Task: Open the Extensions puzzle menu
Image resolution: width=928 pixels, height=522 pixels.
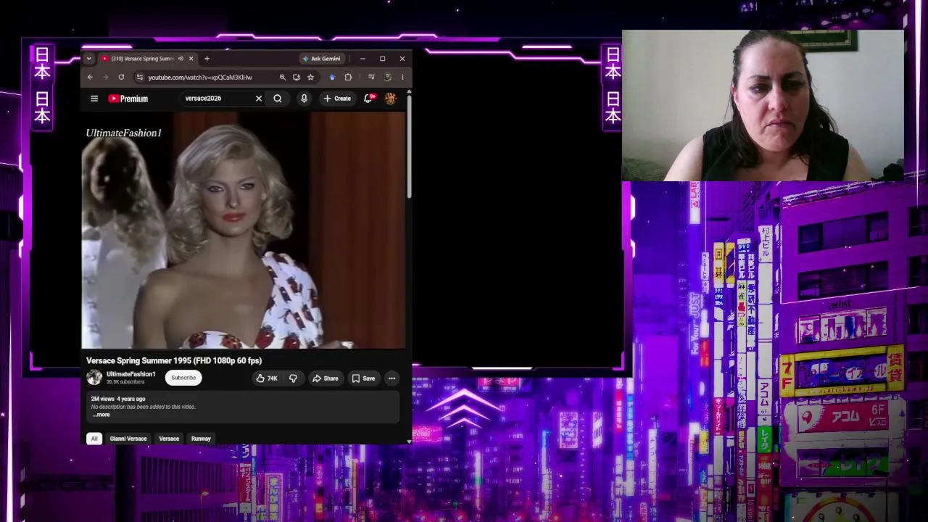Action: [x=348, y=77]
